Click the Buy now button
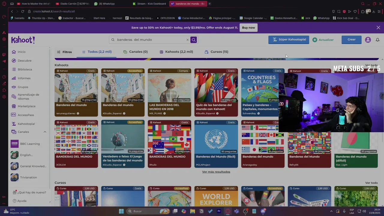 (248, 28)
